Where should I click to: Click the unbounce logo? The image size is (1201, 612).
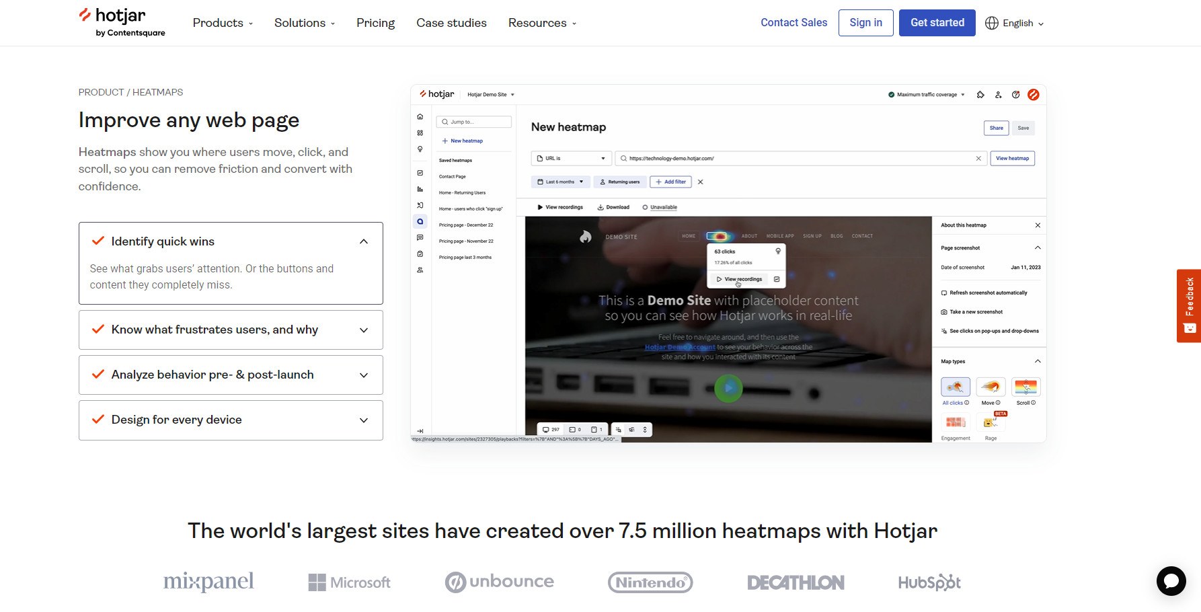tap(499, 582)
